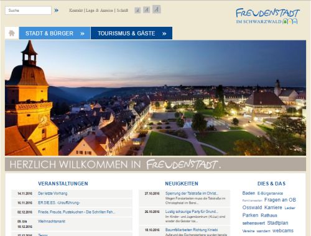Viewport: 311px width, 236px height.
Task: Click the Freudenstadt night panorama image
Action: (x=155, y=98)
